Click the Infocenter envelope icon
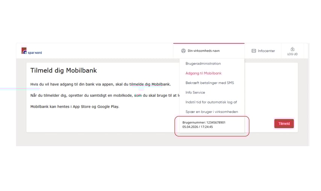Screen dimensions: 321x191 pos(254,51)
